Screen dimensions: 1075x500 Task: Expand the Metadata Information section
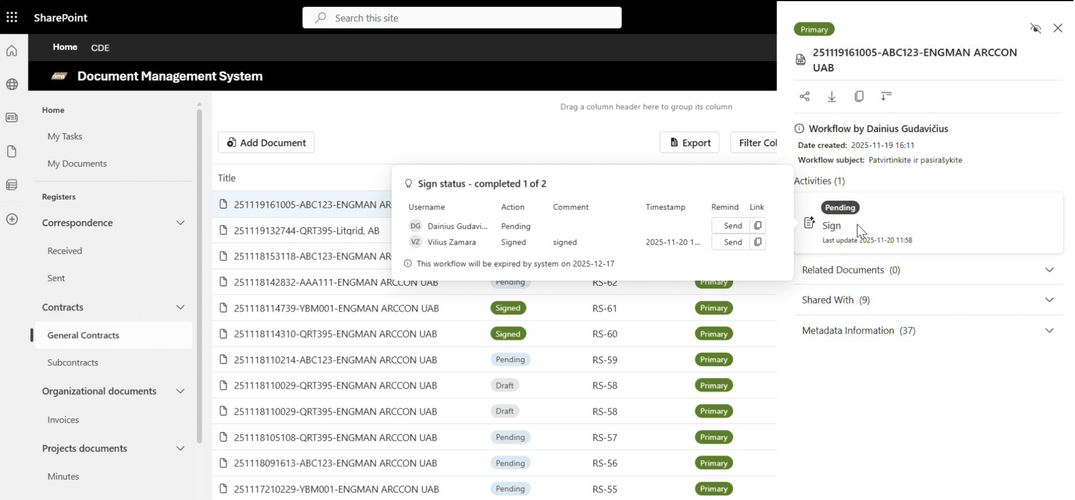coord(1049,330)
